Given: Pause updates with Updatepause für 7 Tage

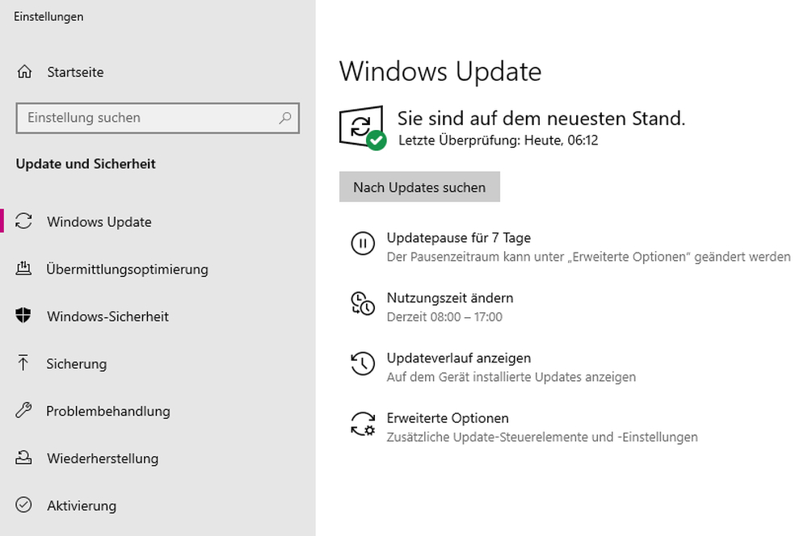Looking at the screenshot, I should [459, 237].
